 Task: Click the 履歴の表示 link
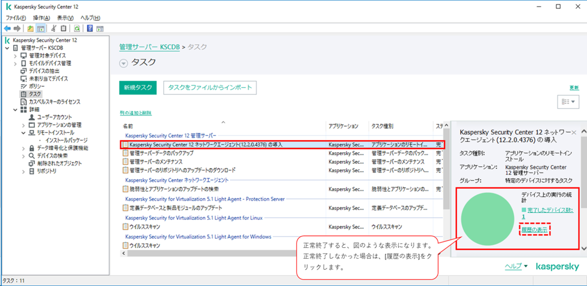[534, 230]
